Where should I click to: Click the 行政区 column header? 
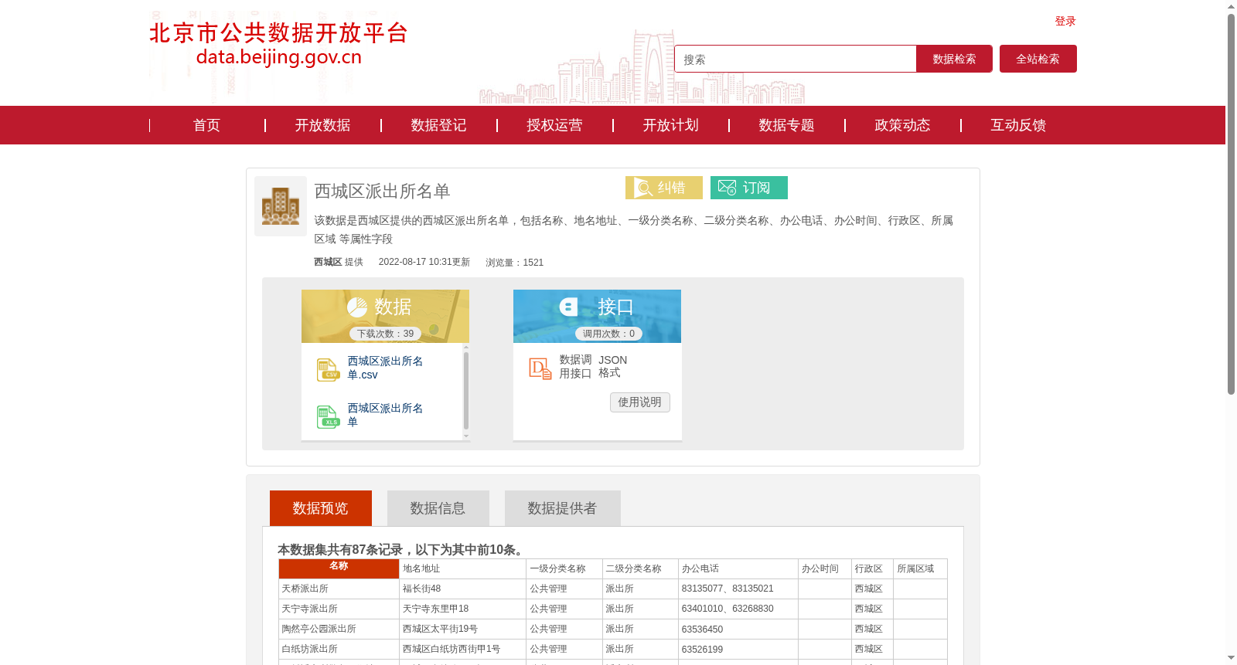(872, 569)
